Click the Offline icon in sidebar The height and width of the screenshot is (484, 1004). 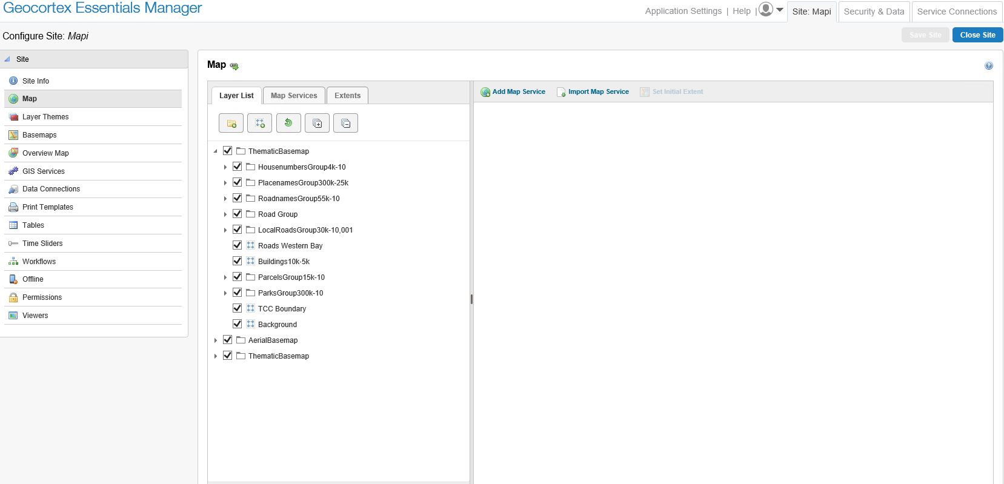(x=13, y=279)
